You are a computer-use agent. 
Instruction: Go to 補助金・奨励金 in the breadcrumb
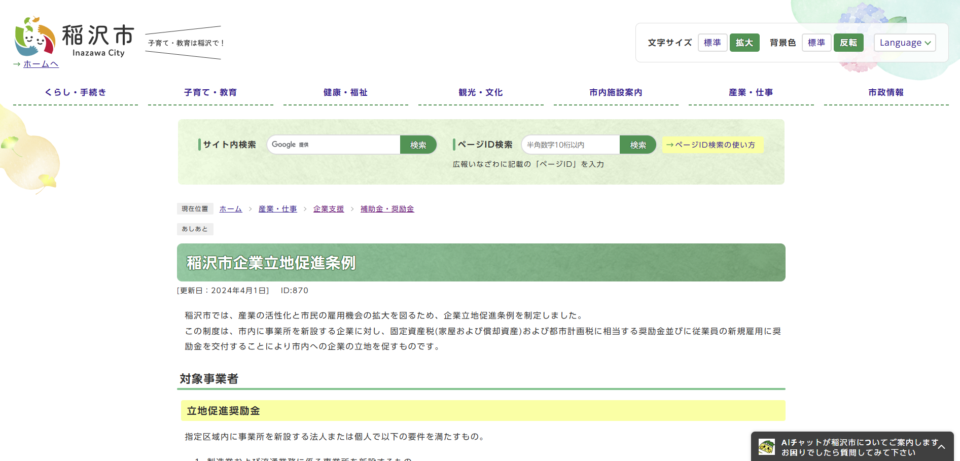tap(387, 209)
